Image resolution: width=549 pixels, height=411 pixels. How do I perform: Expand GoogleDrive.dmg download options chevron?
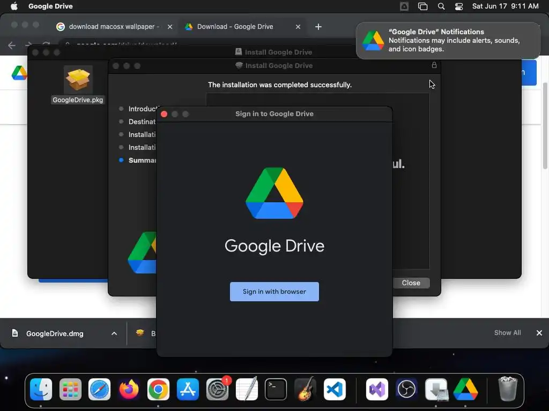(114, 333)
